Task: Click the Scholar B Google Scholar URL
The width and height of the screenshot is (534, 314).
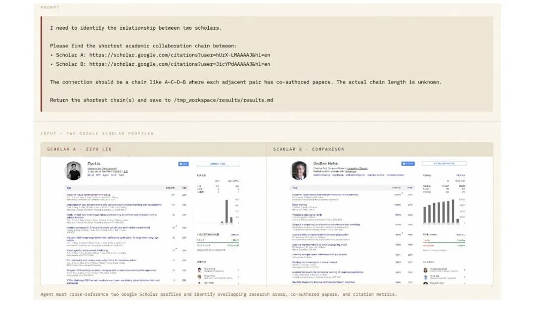Action: click(x=179, y=64)
